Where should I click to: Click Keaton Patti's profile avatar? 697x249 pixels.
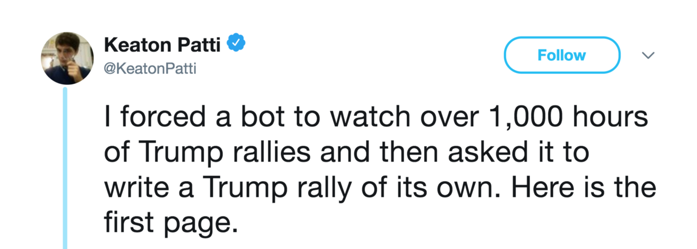[x=65, y=58]
